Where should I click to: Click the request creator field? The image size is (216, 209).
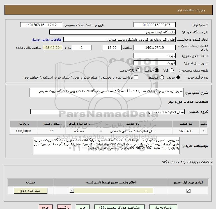(120, 40)
